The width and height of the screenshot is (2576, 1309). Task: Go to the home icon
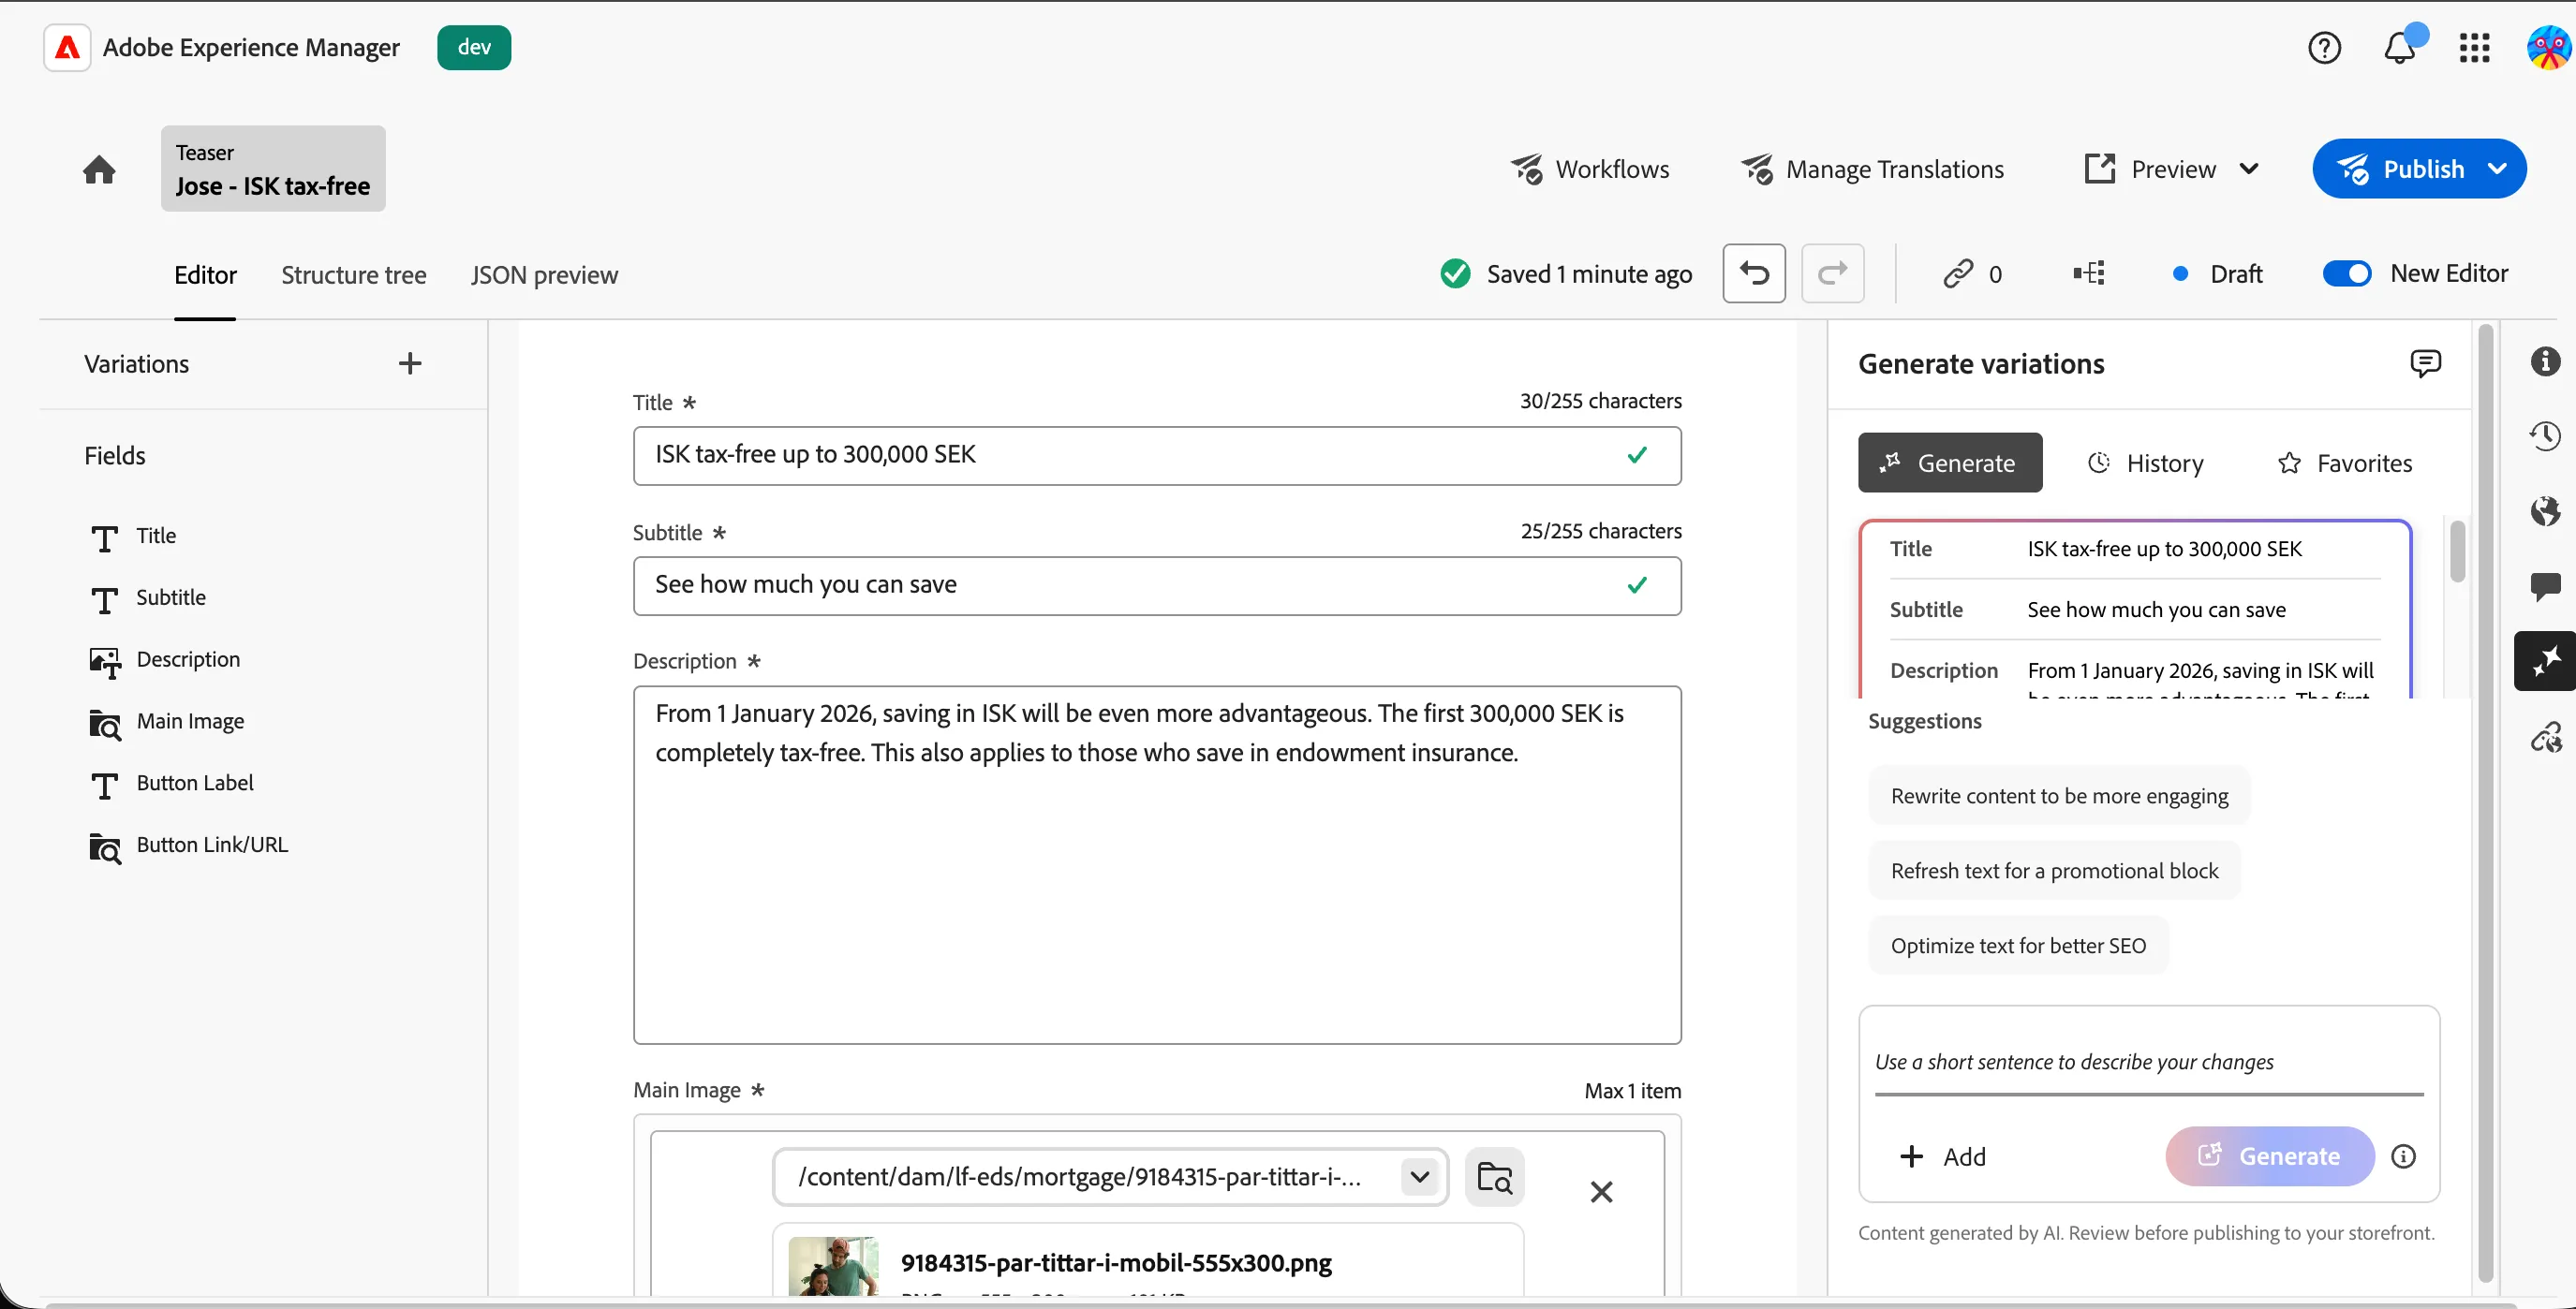pyautogui.click(x=99, y=169)
